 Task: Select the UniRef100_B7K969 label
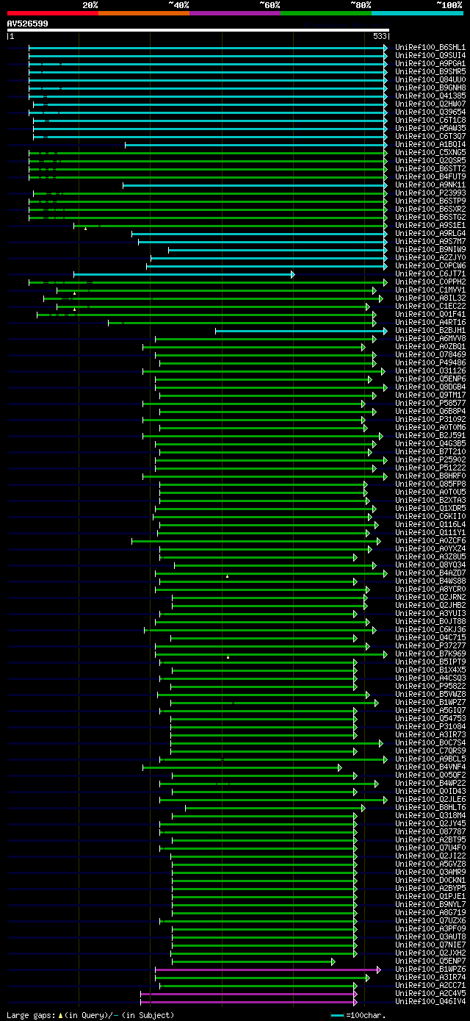pyautogui.click(x=430, y=654)
